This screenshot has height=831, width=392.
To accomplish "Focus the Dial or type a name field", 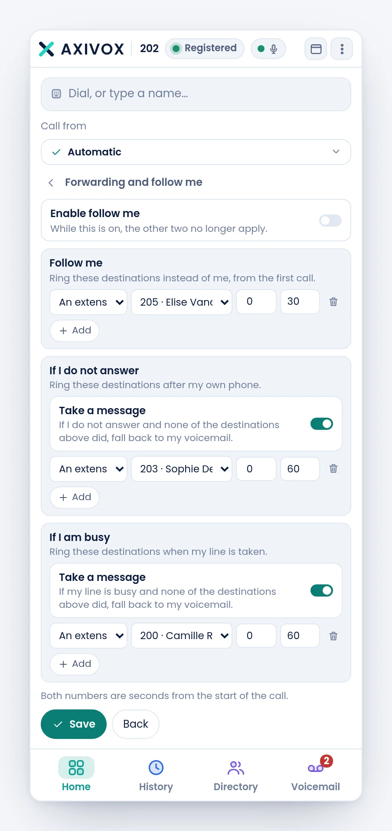I will tap(196, 94).
